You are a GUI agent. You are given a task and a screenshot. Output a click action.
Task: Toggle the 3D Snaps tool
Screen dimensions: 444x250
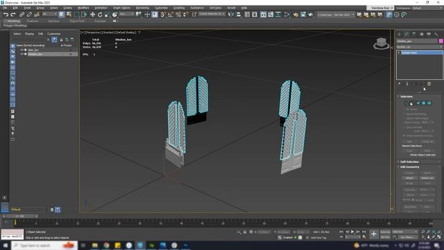tap(163, 15)
